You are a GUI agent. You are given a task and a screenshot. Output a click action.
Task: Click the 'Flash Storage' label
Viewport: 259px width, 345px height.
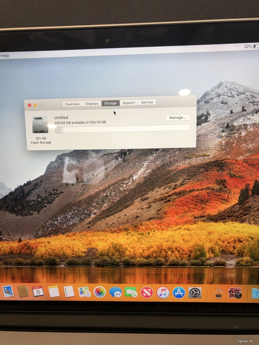coord(41,143)
